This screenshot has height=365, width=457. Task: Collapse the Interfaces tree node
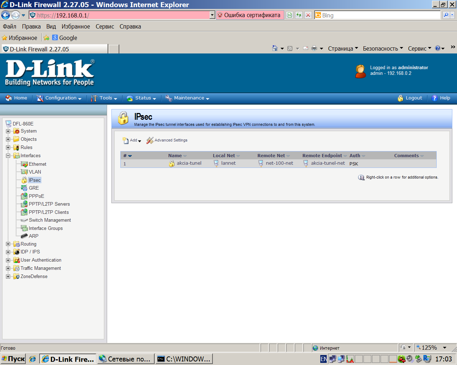pos(8,156)
